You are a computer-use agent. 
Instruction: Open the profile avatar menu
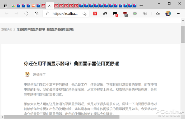point(168,13)
